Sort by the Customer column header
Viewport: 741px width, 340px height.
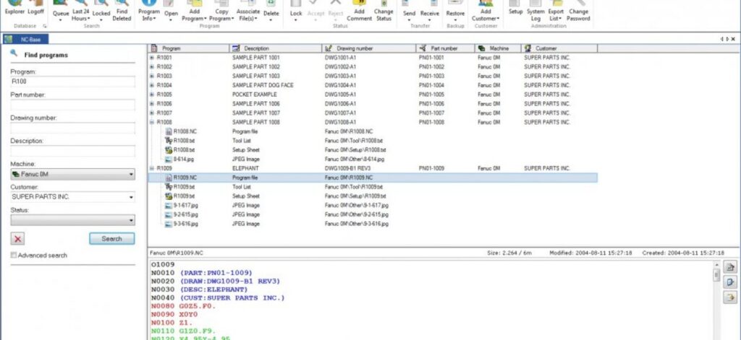coord(559,48)
